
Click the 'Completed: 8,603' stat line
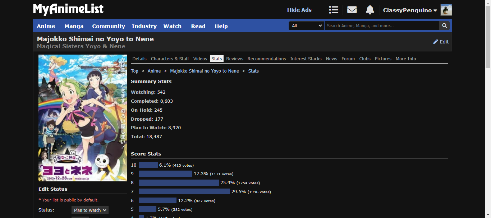tap(152, 101)
